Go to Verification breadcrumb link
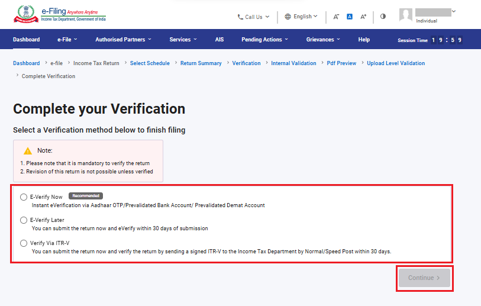The height and width of the screenshot is (306, 481). point(246,63)
